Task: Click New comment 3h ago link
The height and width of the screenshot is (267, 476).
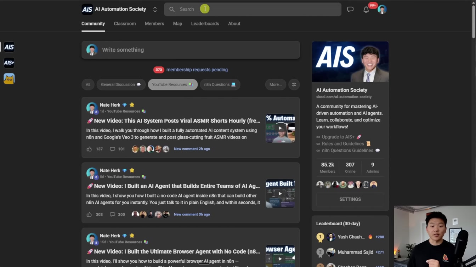Action: (x=192, y=214)
